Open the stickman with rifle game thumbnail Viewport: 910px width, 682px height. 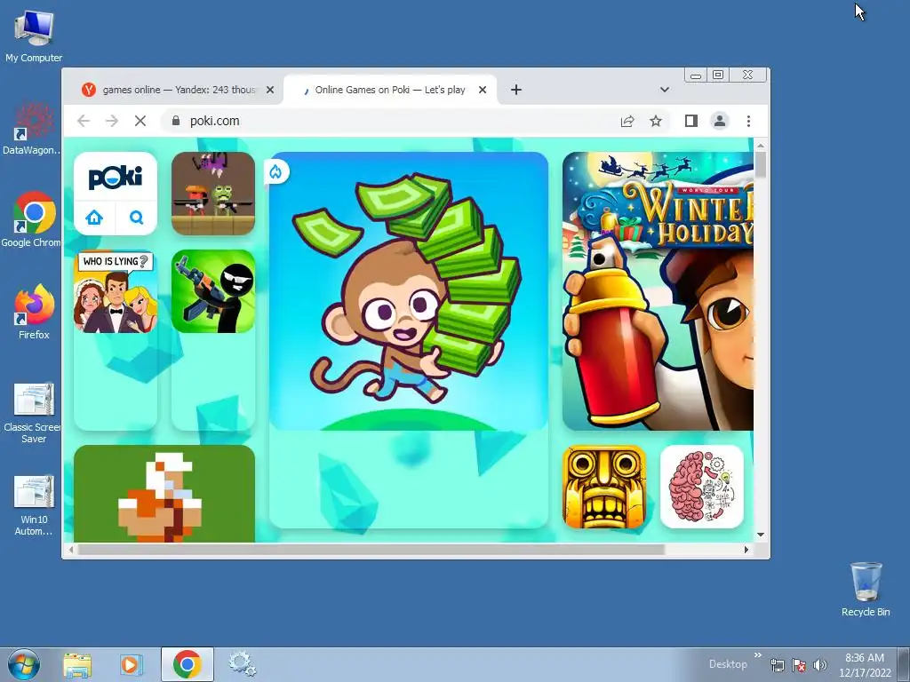click(213, 291)
